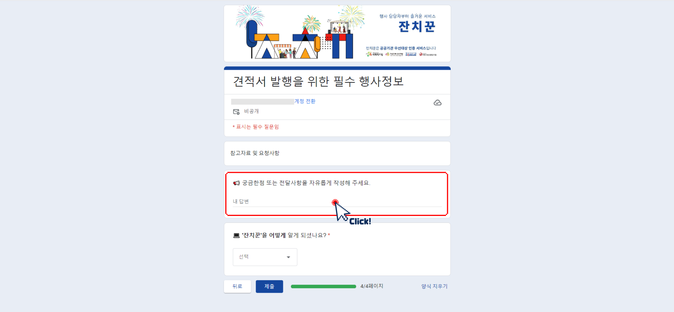Screen dimensions: 674x312
Task: Submit the form with 제출 button
Action: coord(269,286)
